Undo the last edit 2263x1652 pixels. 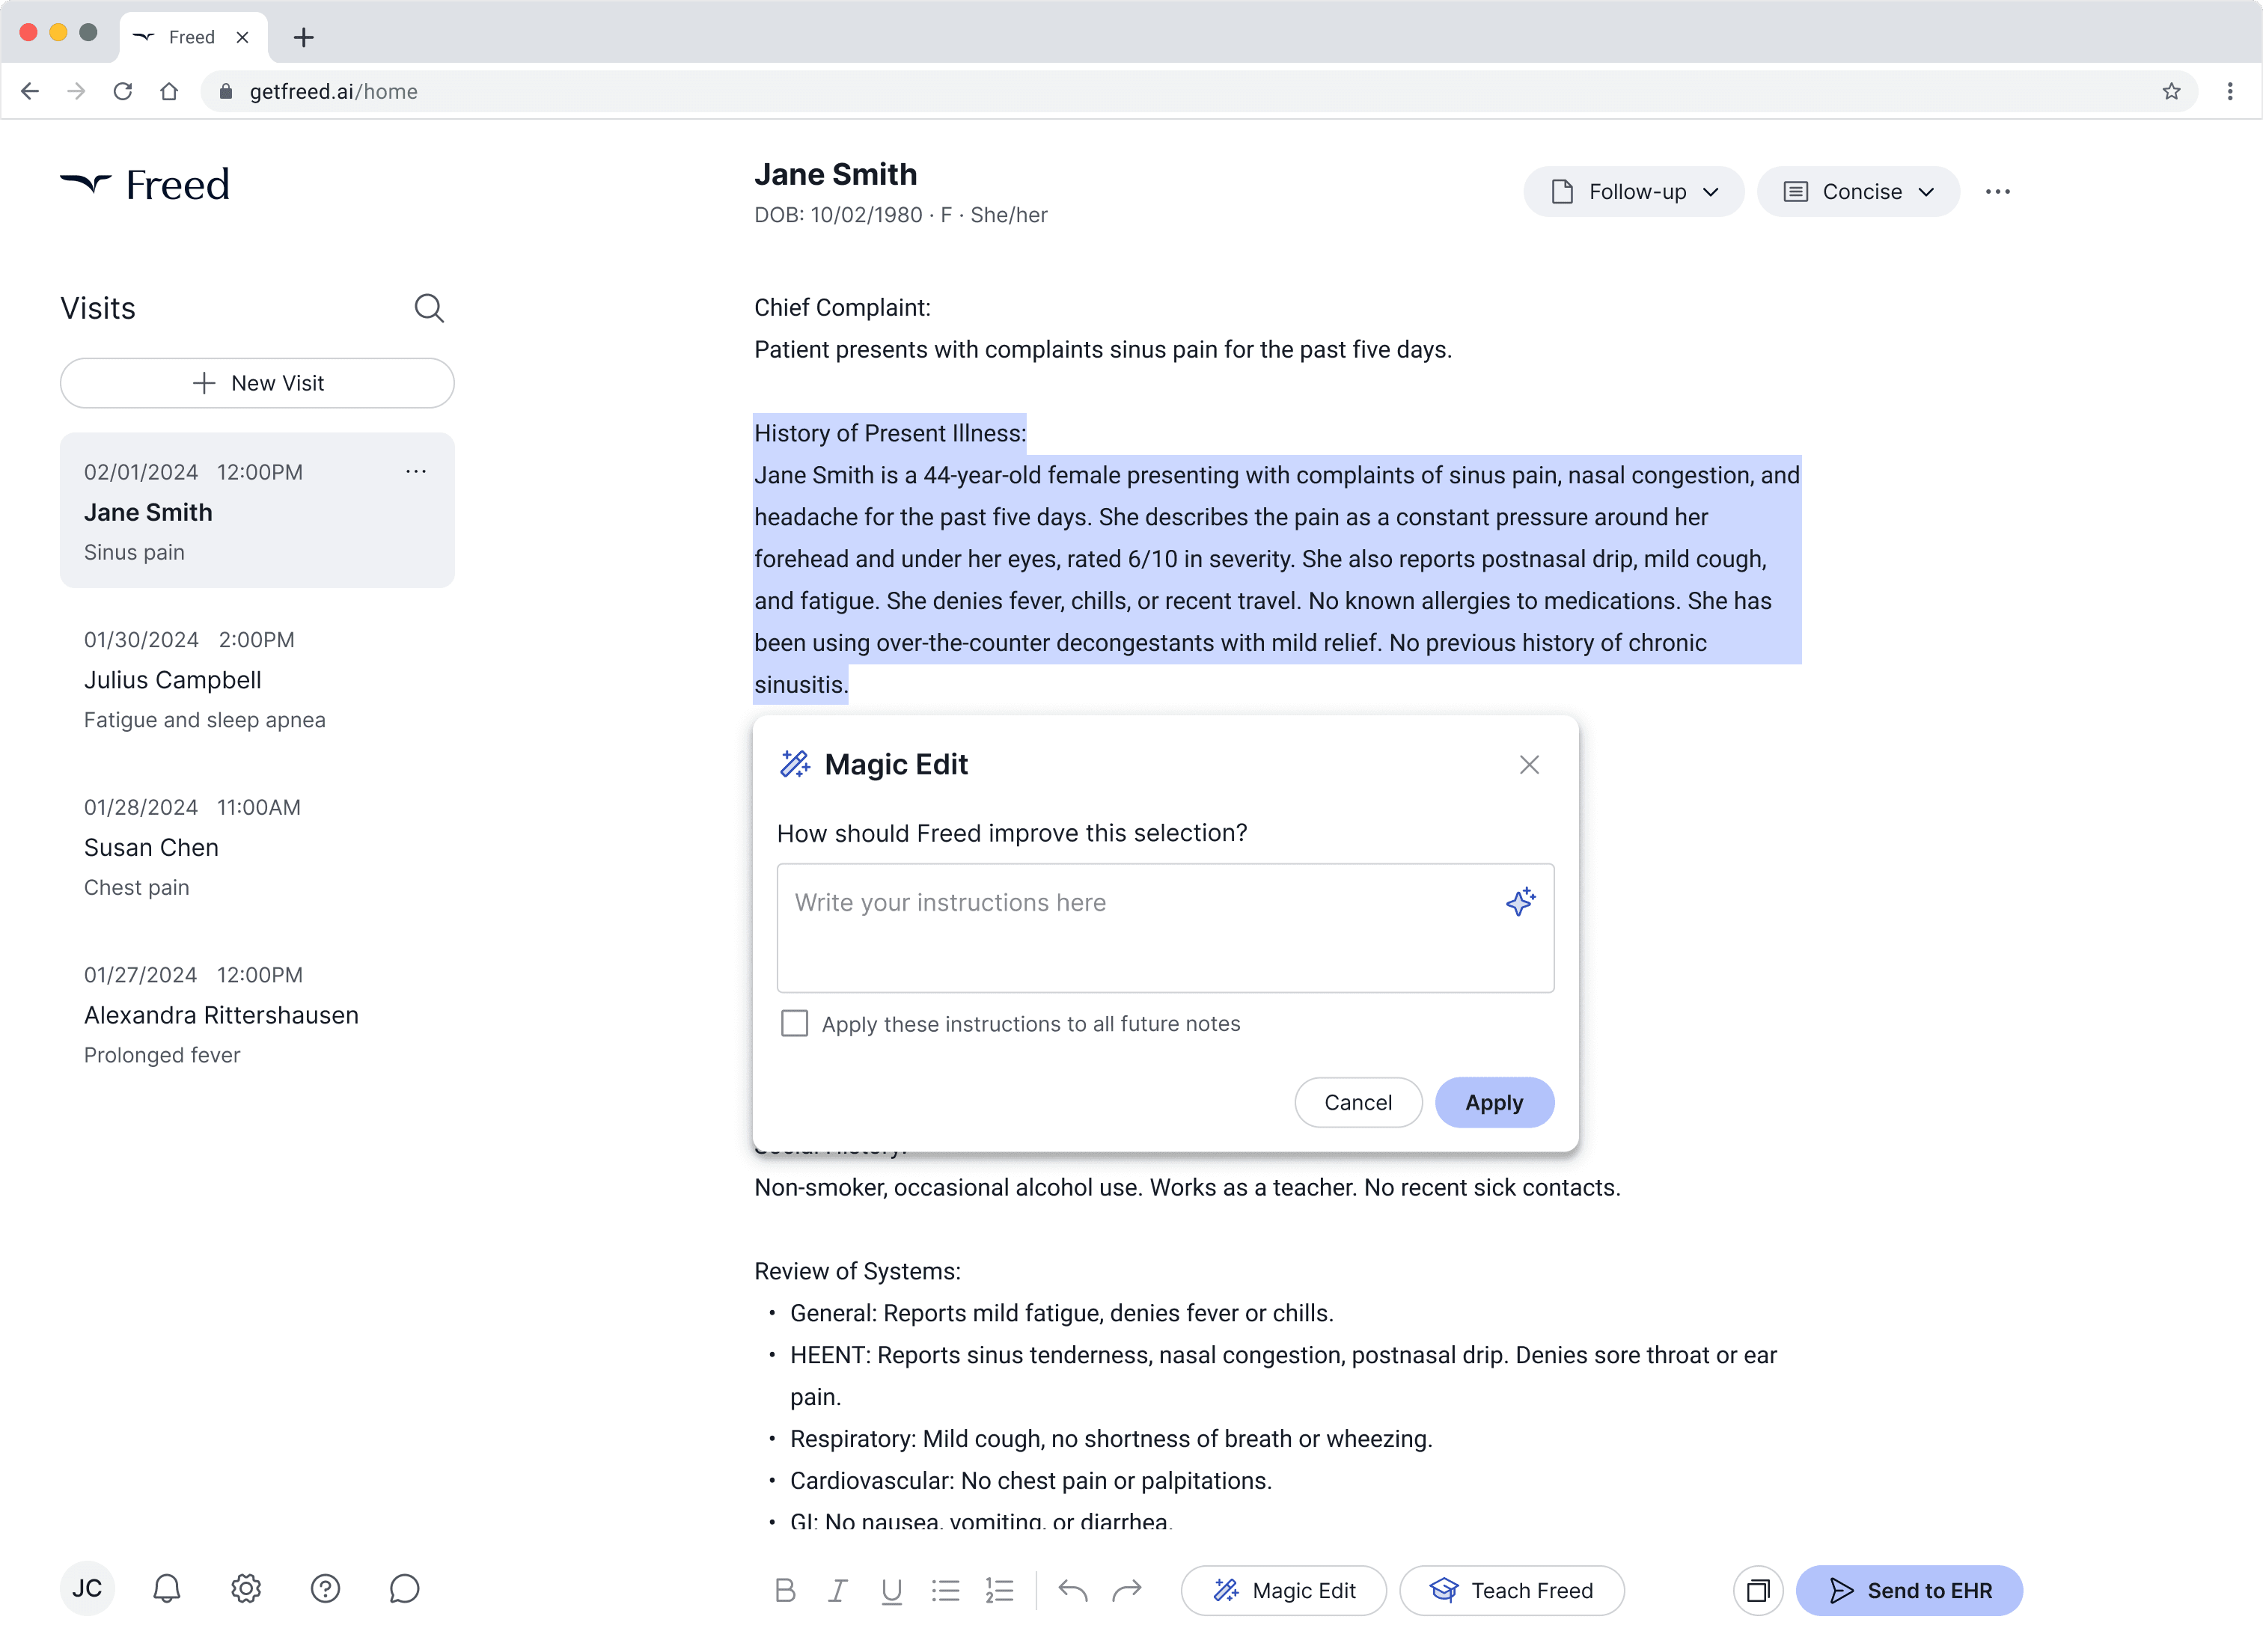[1072, 1590]
